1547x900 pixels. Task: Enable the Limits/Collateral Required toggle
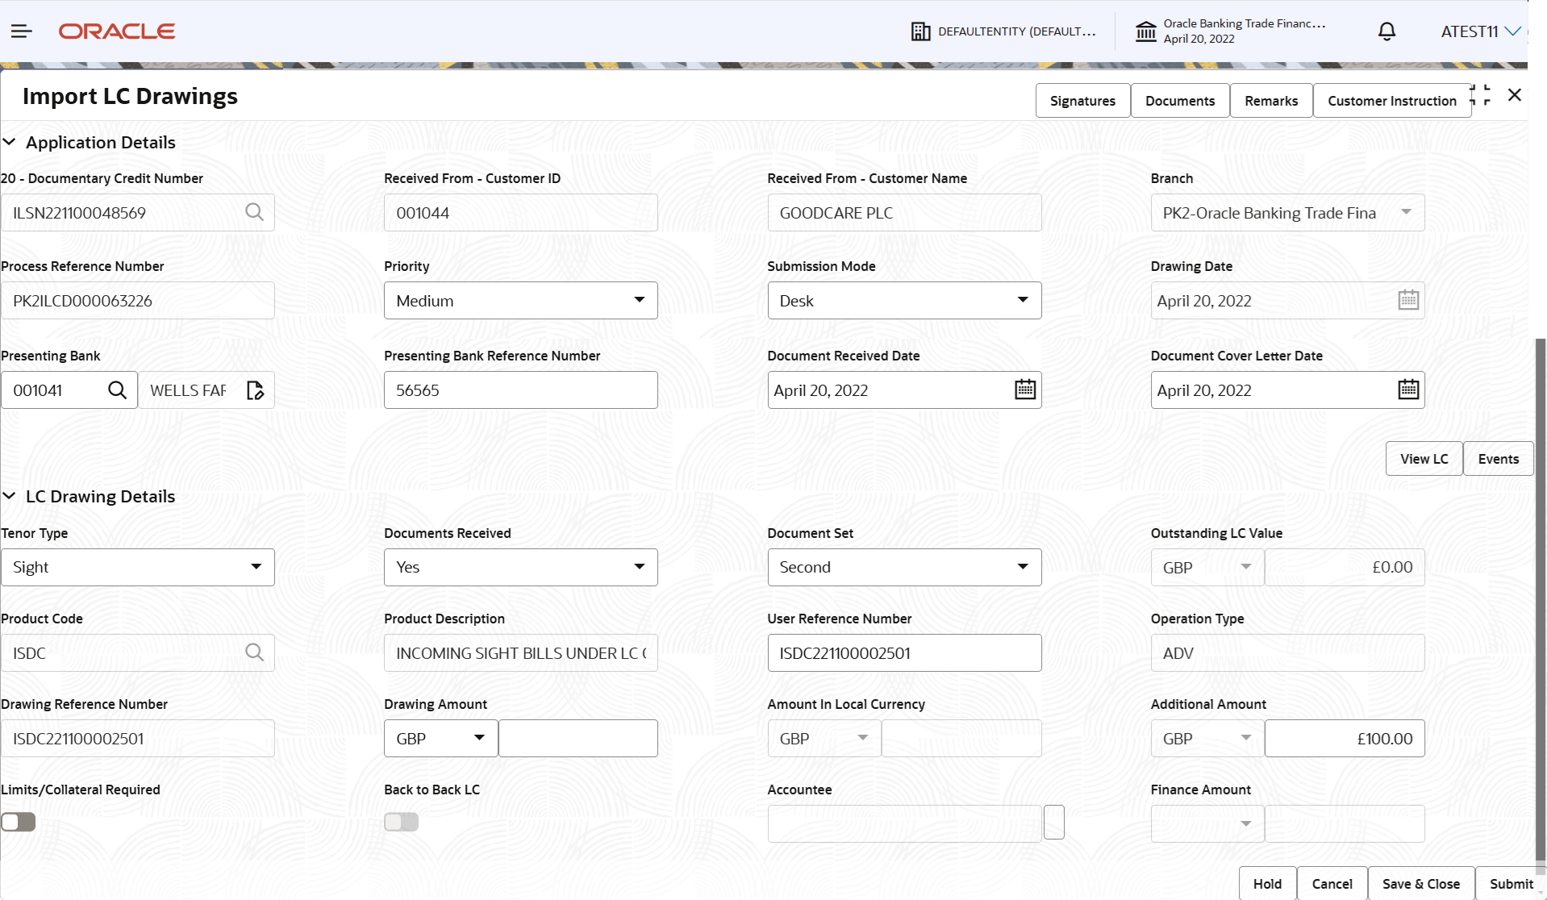tap(19, 822)
